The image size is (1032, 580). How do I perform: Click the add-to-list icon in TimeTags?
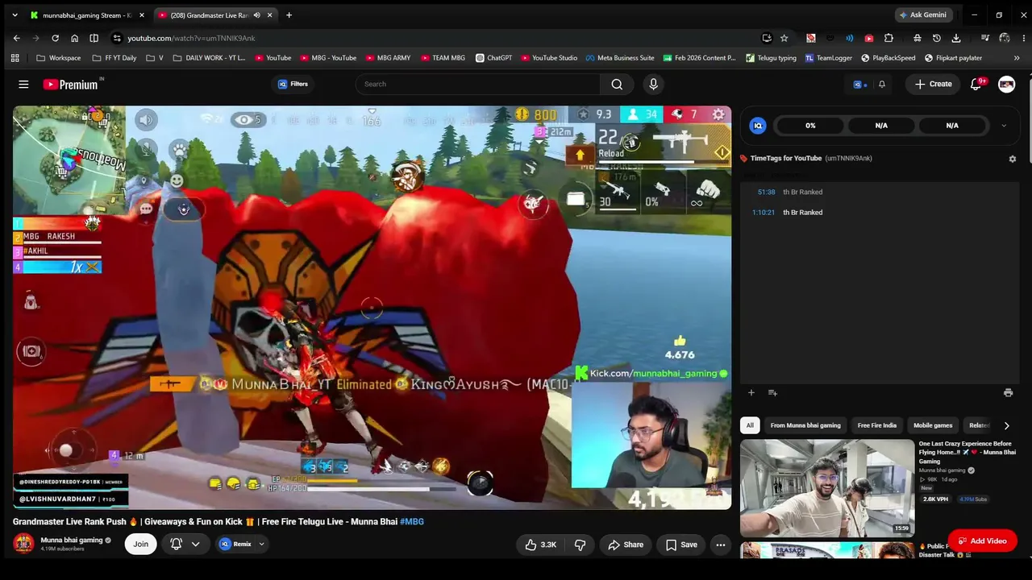(772, 392)
